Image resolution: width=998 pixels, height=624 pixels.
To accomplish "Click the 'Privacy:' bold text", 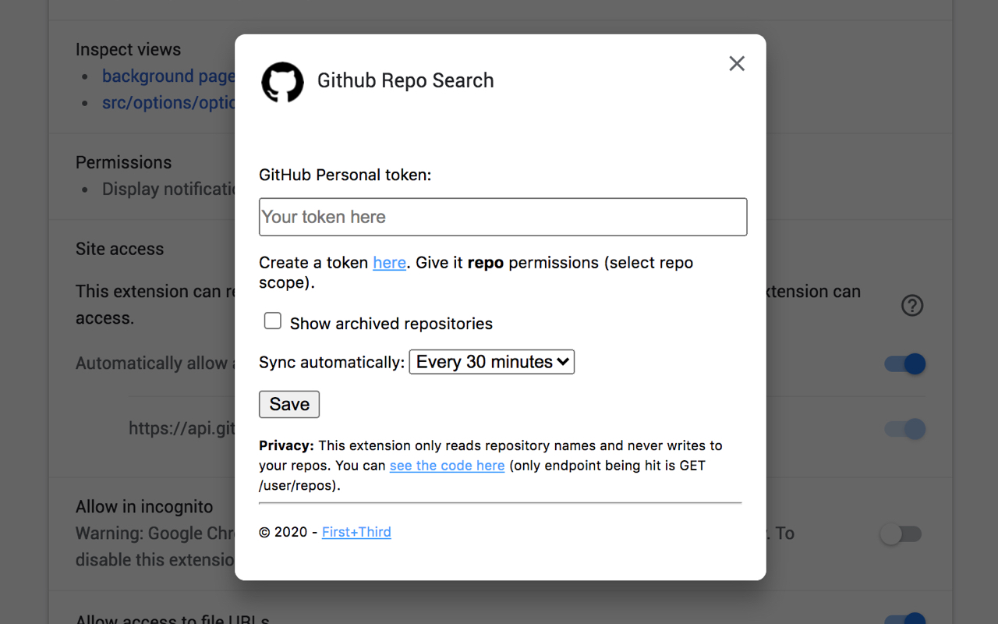I will (286, 445).
